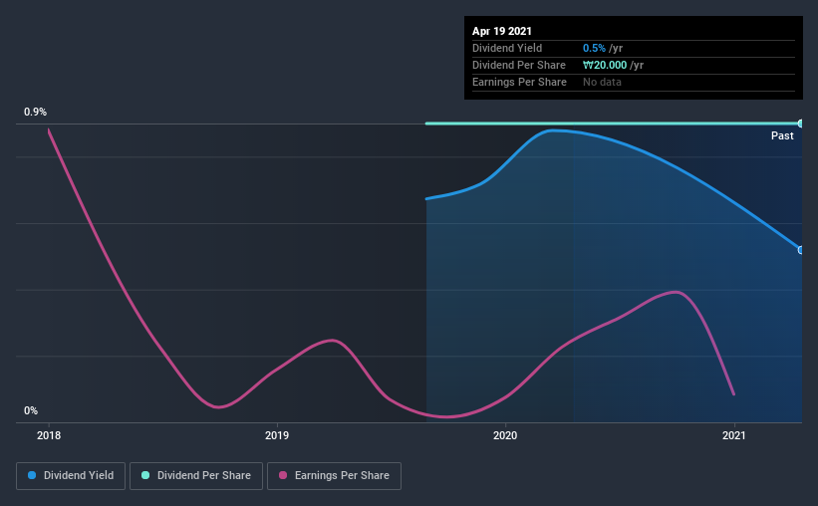Click the blue Dividend Yield legend dot

[32, 475]
